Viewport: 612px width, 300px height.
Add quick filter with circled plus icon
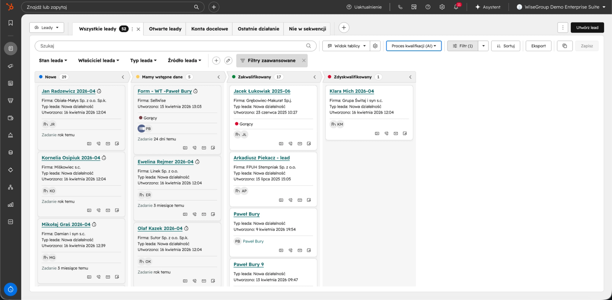pos(216,60)
